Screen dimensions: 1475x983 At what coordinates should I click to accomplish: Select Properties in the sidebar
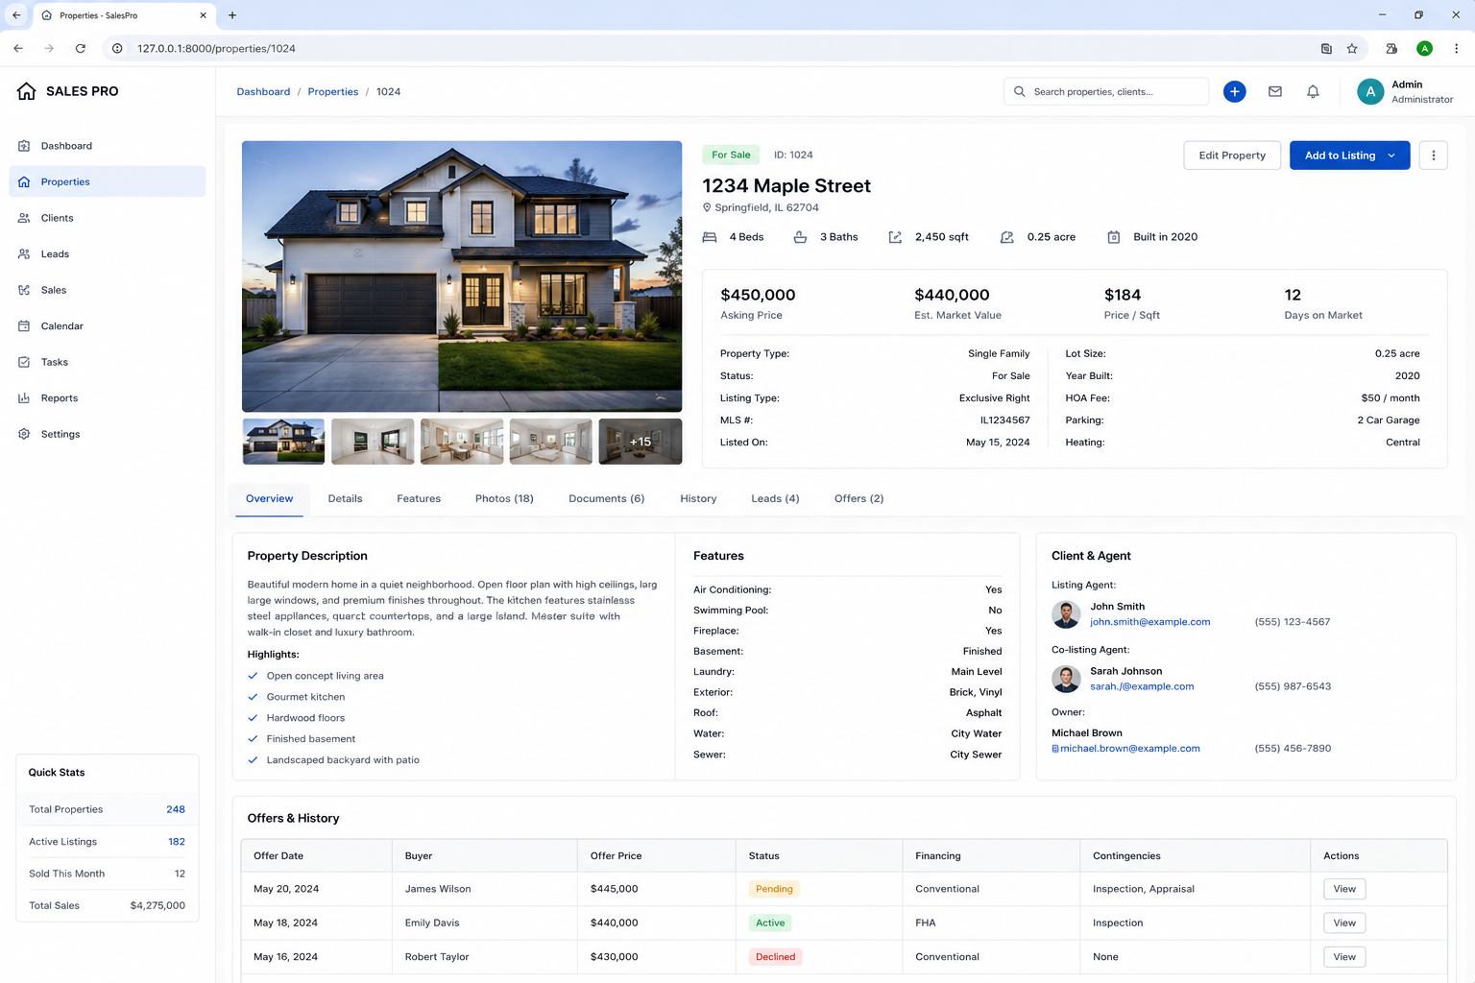(107, 181)
